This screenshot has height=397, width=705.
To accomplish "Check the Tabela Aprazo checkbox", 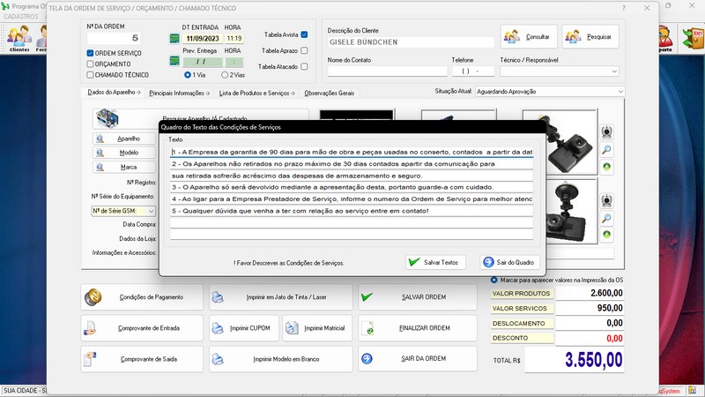I will pyautogui.click(x=304, y=50).
